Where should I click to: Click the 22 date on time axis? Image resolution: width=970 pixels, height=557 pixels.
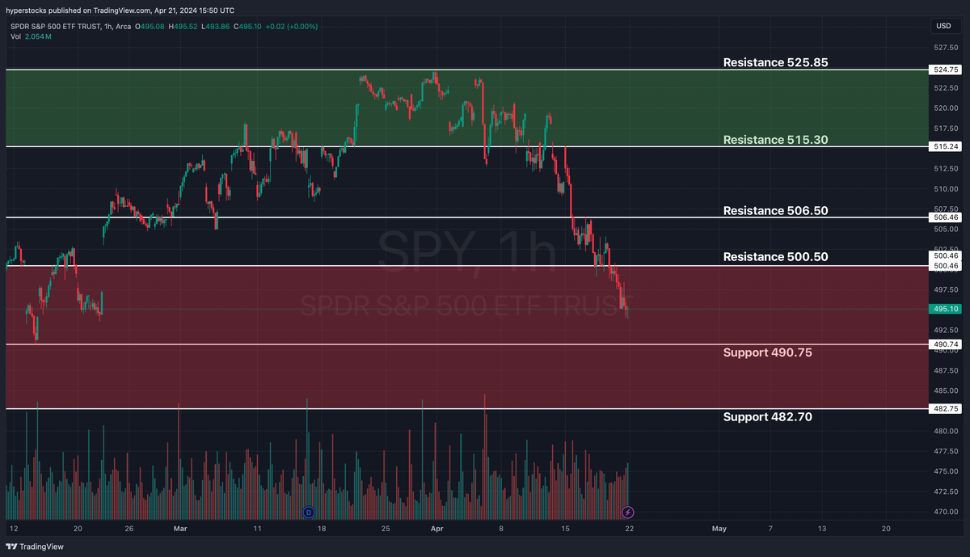pos(629,529)
